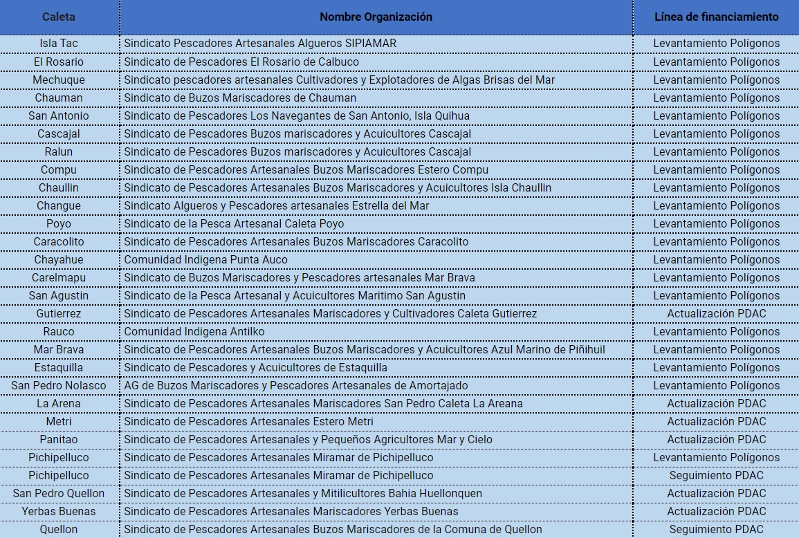The image size is (799, 538).
Task: Click the Quellon caleta cell
Action: (x=59, y=530)
